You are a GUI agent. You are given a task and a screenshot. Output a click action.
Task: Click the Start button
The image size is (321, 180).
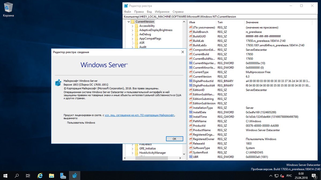[5, 176]
